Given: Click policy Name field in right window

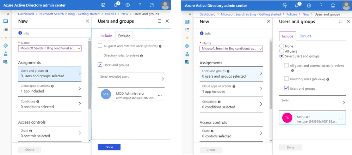Looking at the screenshot, I should pyautogui.click(x=231, y=48).
